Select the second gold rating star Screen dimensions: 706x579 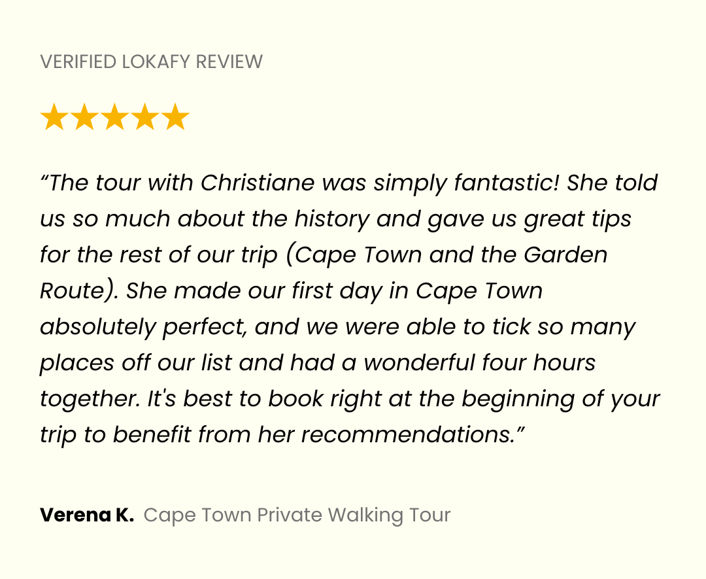tap(84, 116)
